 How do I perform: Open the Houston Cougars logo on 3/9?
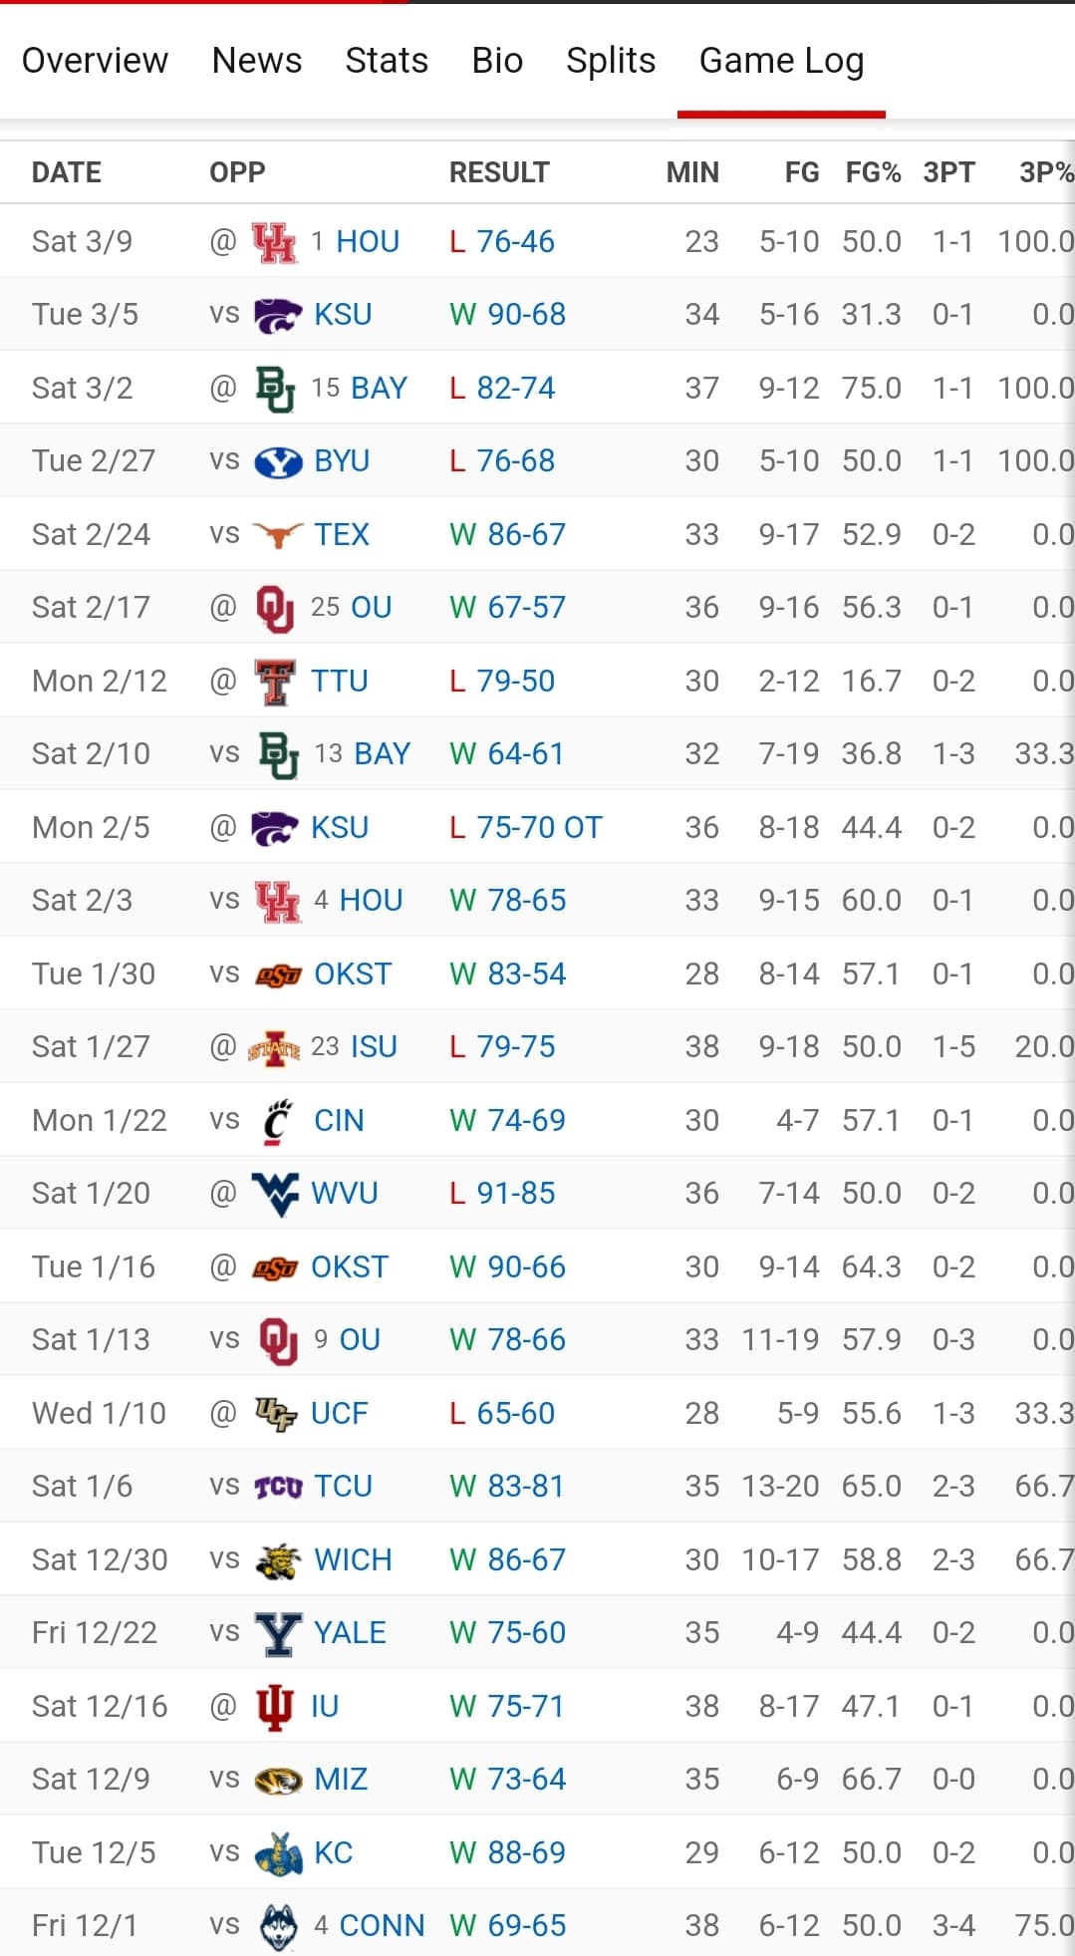(x=274, y=242)
